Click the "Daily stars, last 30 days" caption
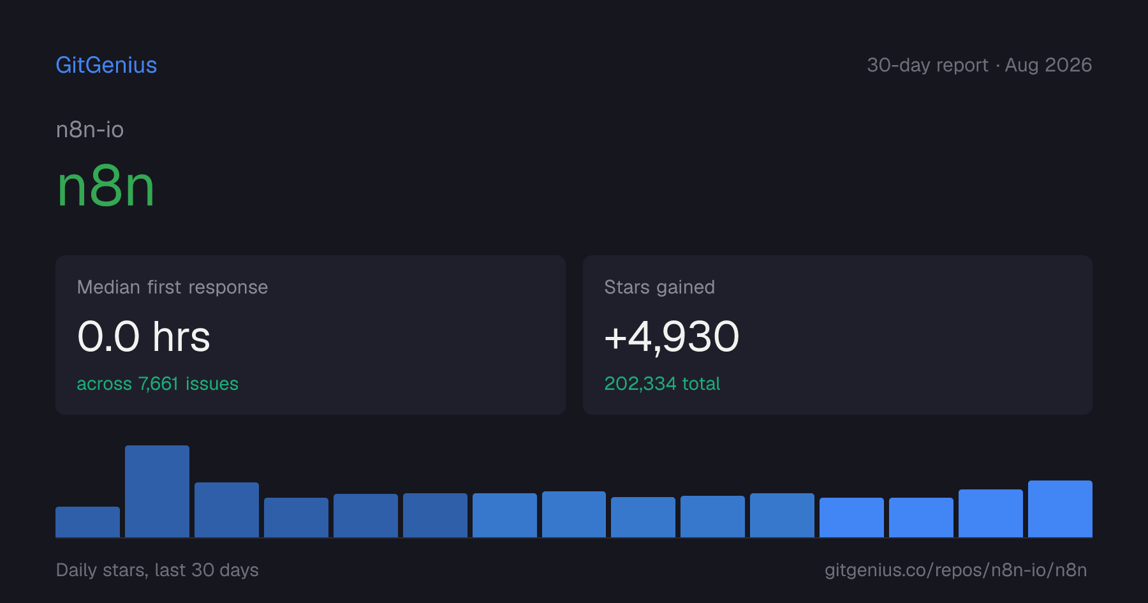 [158, 570]
